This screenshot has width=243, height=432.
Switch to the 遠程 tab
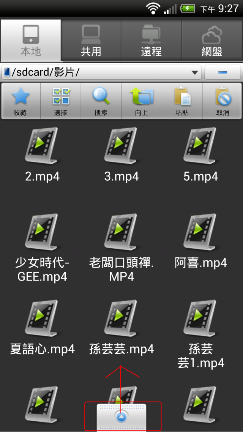[151, 40]
